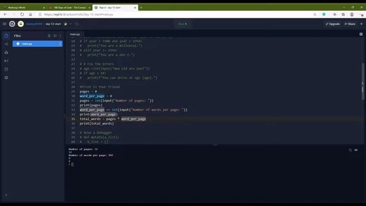
Task: Open the user avatar in Repl.it header
Action: (x=21, y=24)
